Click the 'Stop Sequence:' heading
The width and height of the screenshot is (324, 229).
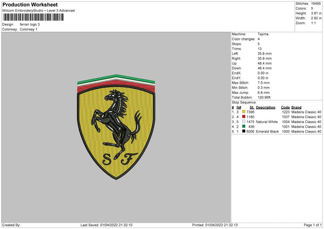[244, 103]
